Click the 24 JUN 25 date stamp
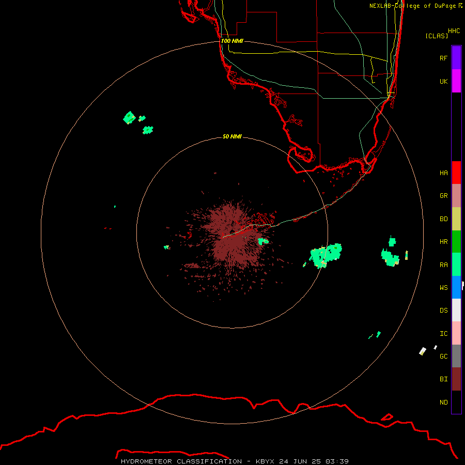The image size is (465, 465). click(x=300, y=461)
